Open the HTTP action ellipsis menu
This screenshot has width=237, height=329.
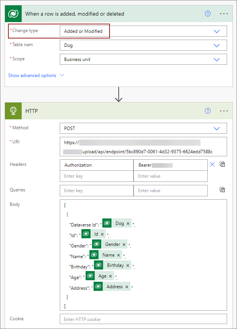224,111
